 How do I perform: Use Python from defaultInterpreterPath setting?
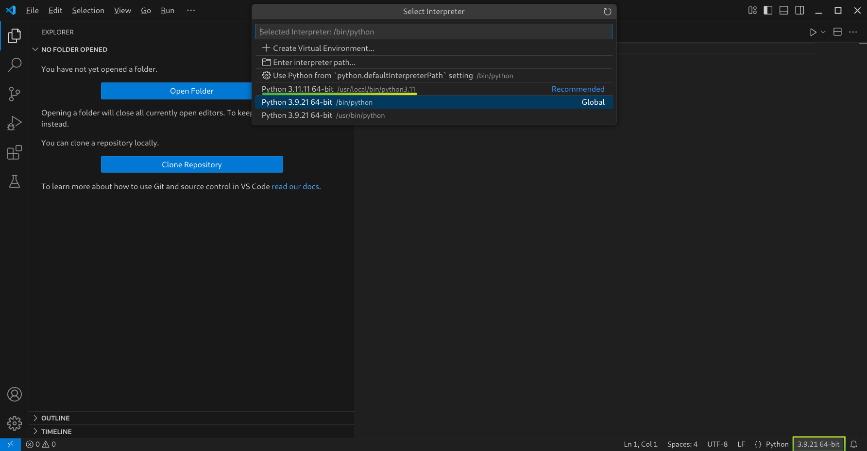coord(434,76)
